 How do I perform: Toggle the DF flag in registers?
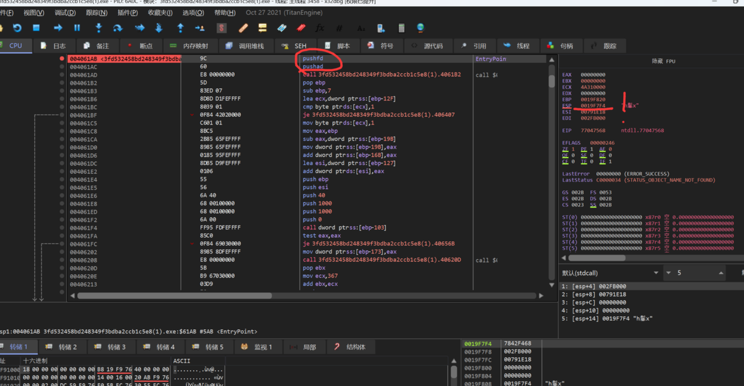[602, 155]
